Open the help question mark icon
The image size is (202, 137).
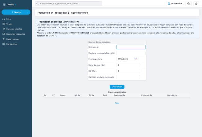[188, 4]
